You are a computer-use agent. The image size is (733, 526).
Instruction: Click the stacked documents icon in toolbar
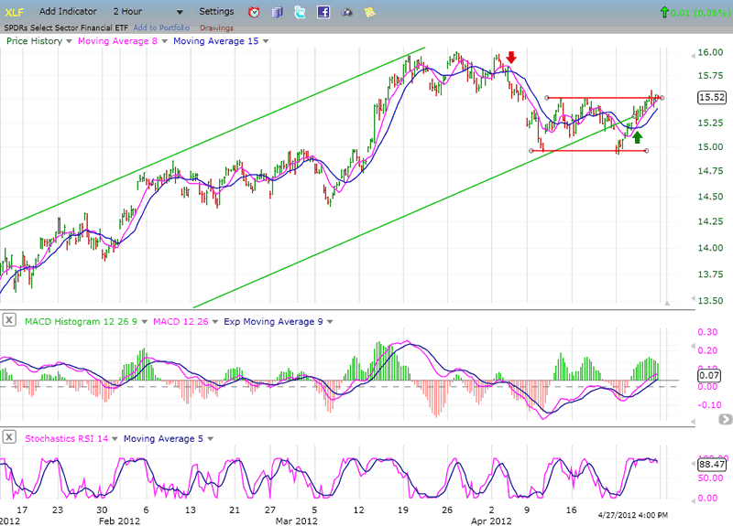tap(277, 12)
